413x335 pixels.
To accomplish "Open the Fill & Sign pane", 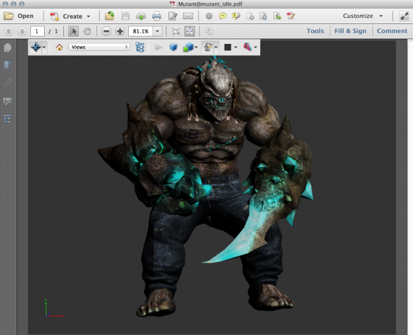I will (350, 31).
